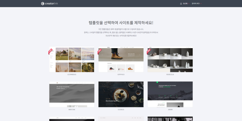This screenshot has width=242, height=121.
Task: Click the RUBICOLA template name
Action: (170, 74)
